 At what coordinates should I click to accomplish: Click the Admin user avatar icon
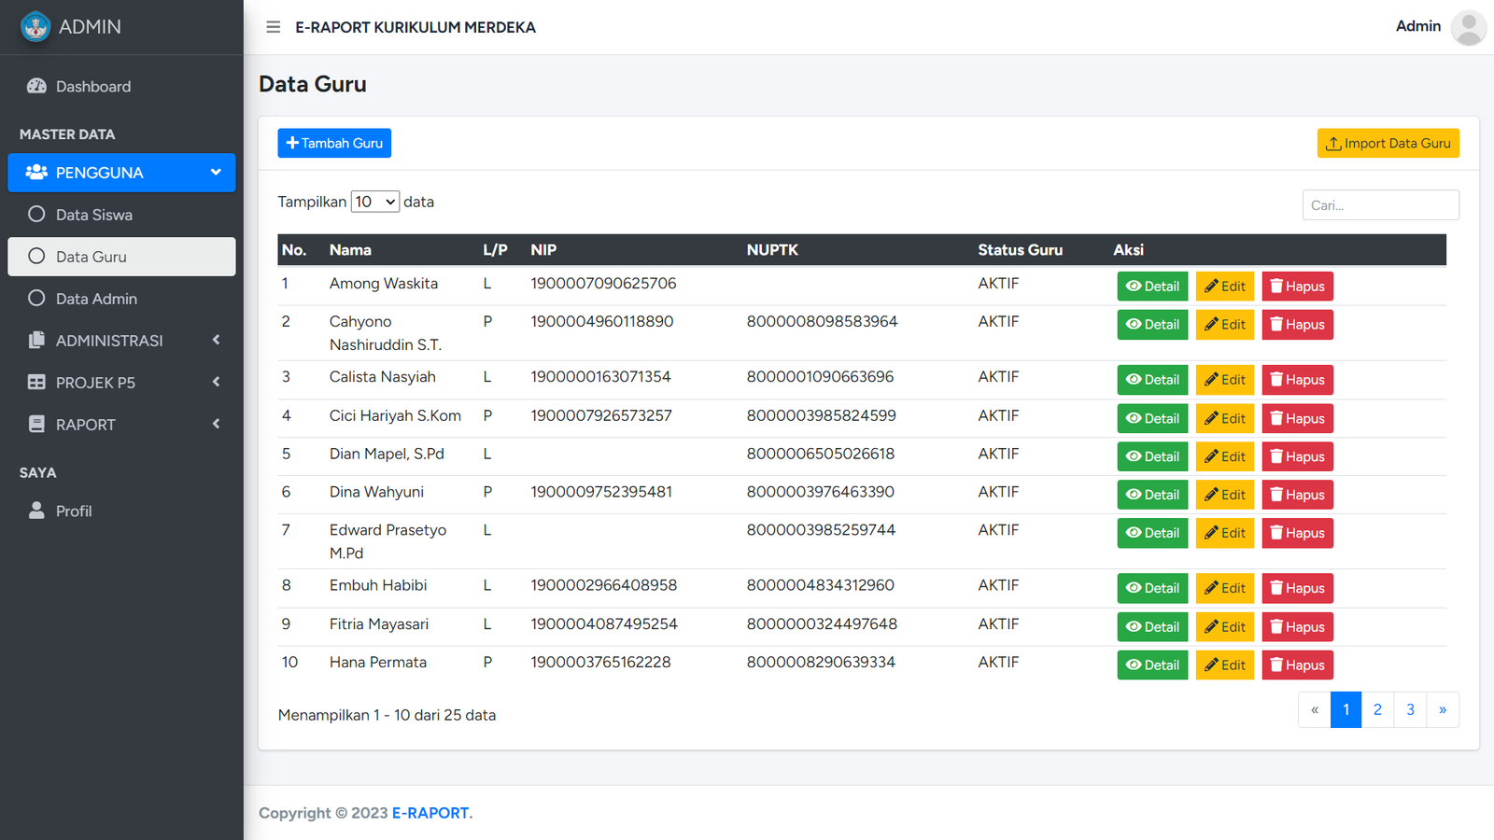click(x=1468, y=27)
